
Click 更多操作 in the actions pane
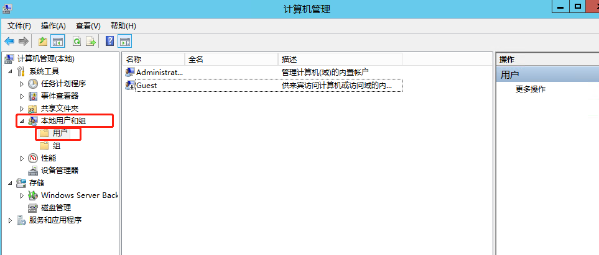[530, 89]
